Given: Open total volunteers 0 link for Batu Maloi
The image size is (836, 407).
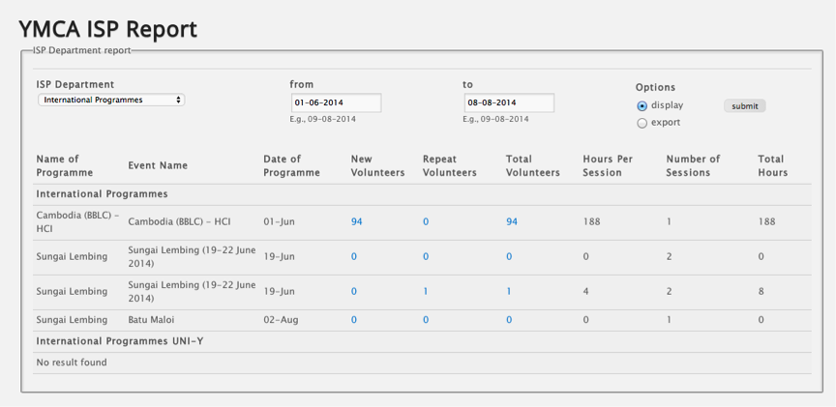Looking at the screenshot, I should coord(509,320).
